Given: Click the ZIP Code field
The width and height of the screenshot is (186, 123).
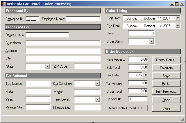Looking at the screenshot, I should coord(87,66).
